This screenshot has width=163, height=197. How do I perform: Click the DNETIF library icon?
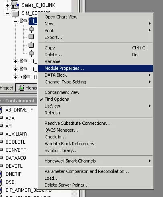(1, 174)
